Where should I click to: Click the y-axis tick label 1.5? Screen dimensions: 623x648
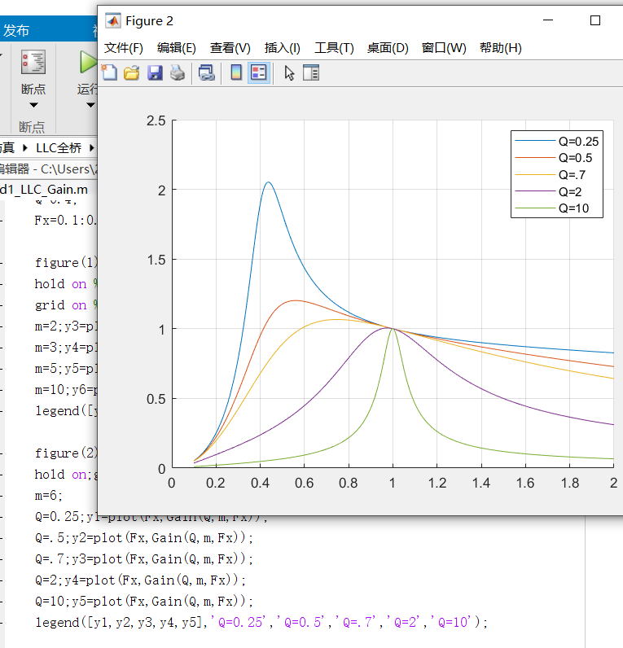156,260
